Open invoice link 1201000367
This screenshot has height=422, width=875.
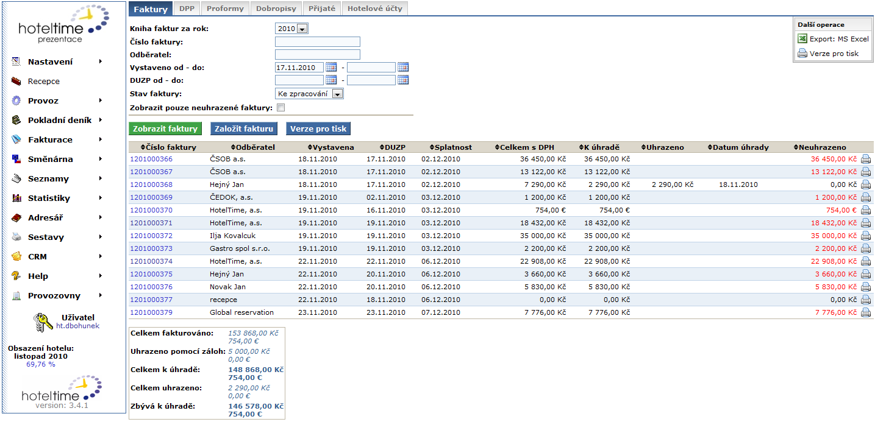click(x=151, y=172)
